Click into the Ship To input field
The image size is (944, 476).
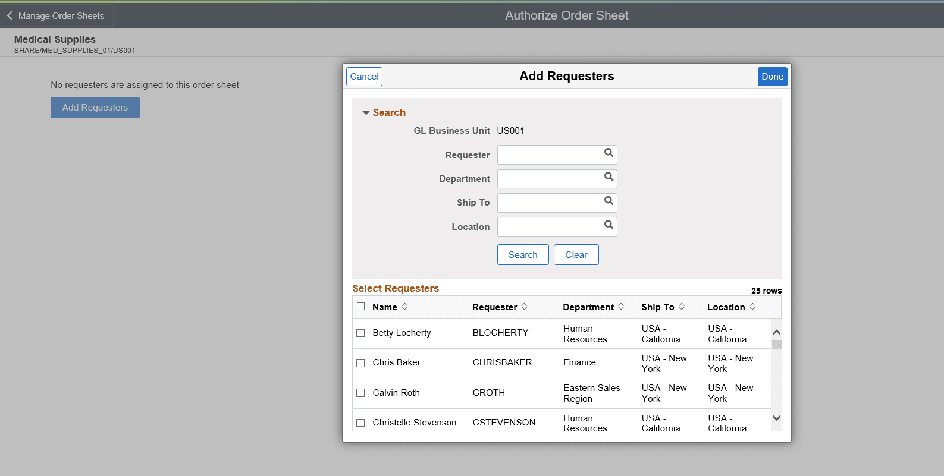pos(557,203)
